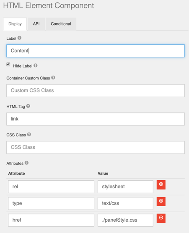
Task: Click the Label field containing Content
Action: tap(96, 51)
